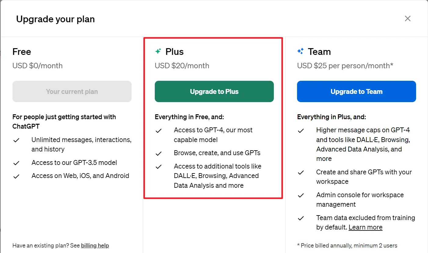
Task: Click checkmark beside additional tools like DALL·E
Action: [x=158, y=167]
